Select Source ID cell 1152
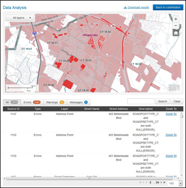This screenshot has width=186, height=188. click(13, 135)
